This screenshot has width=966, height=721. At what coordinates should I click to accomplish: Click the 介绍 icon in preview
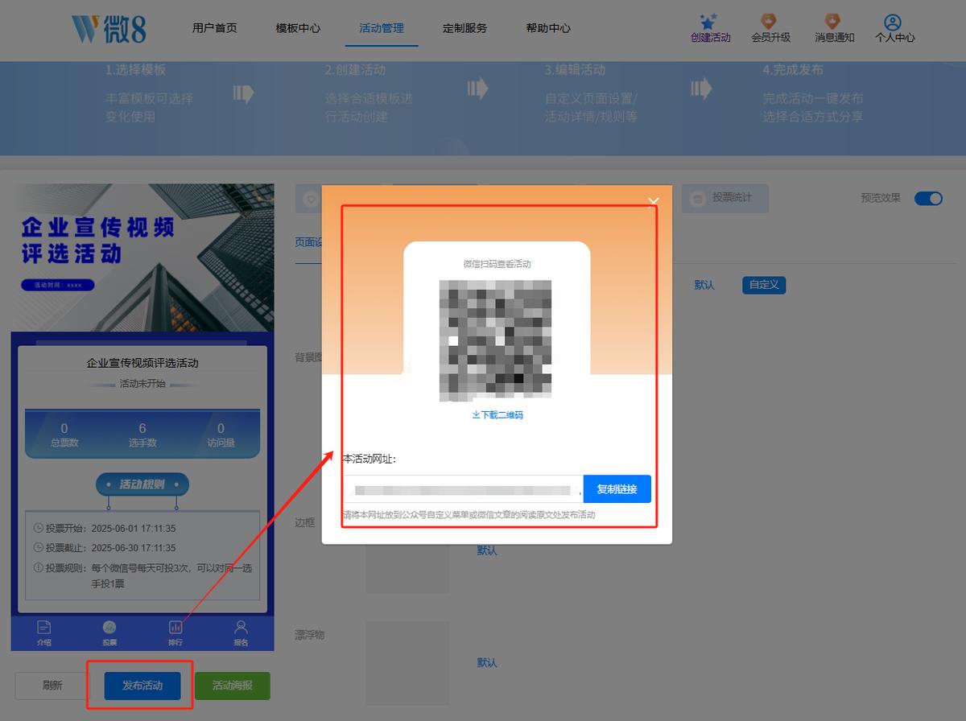coord(44,628)
